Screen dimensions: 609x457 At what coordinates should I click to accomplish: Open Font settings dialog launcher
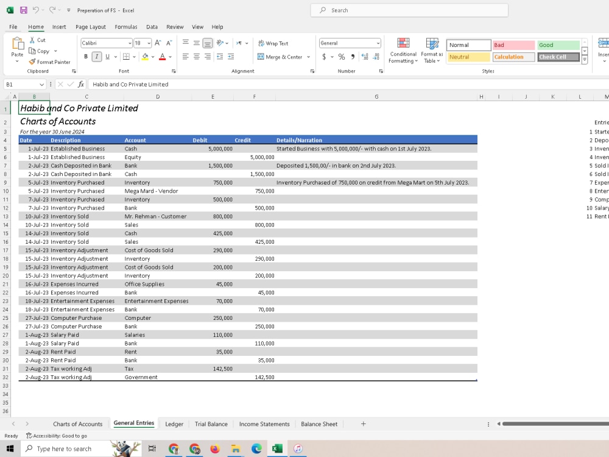click(174, 71)
